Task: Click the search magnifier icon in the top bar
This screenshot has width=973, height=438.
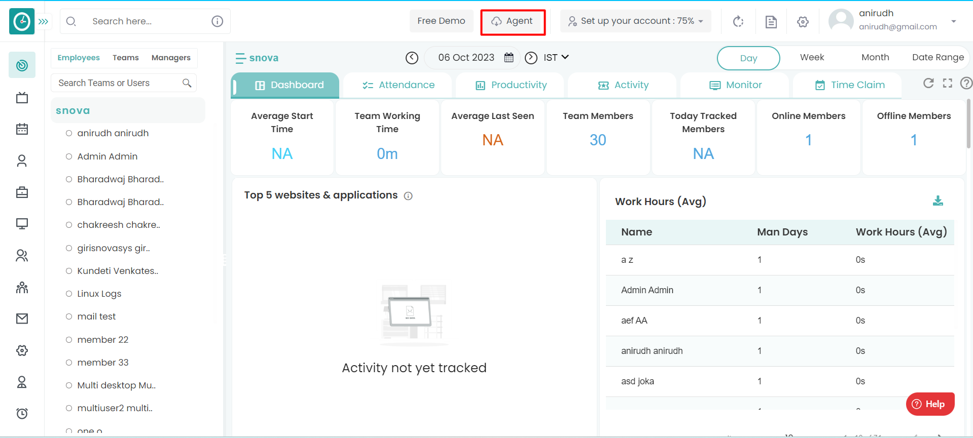Action: pyautogui.click(x=71, y=21)
